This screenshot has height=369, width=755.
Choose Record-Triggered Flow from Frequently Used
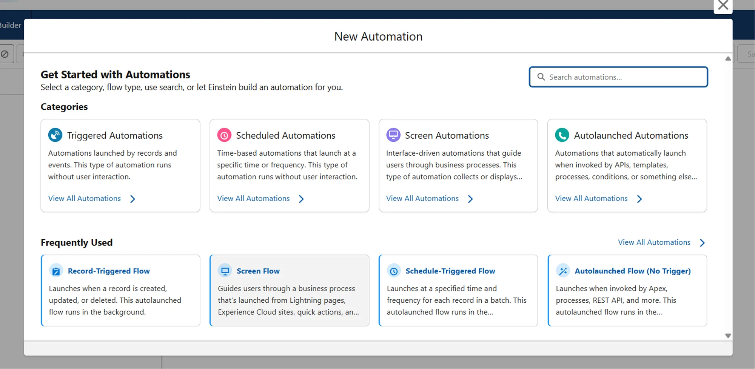pos(120,290)
